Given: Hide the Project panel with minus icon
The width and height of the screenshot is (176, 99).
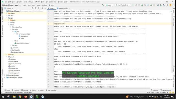Looking at the screenshot, I should 45,8.
